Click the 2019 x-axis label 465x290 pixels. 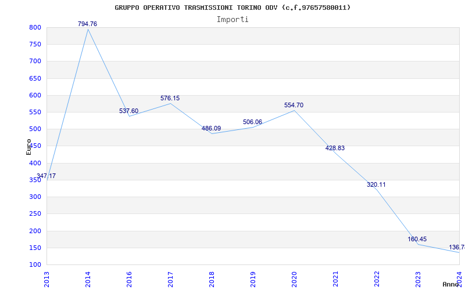point(253,279)
